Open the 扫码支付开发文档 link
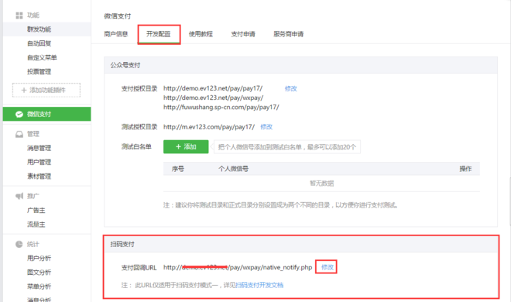The image size is (511, 302). pyautogui.click(x=259, y=285)
